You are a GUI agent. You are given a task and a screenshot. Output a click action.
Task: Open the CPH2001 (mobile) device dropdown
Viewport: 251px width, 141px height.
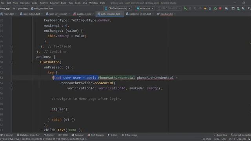(x=118, y=9)
